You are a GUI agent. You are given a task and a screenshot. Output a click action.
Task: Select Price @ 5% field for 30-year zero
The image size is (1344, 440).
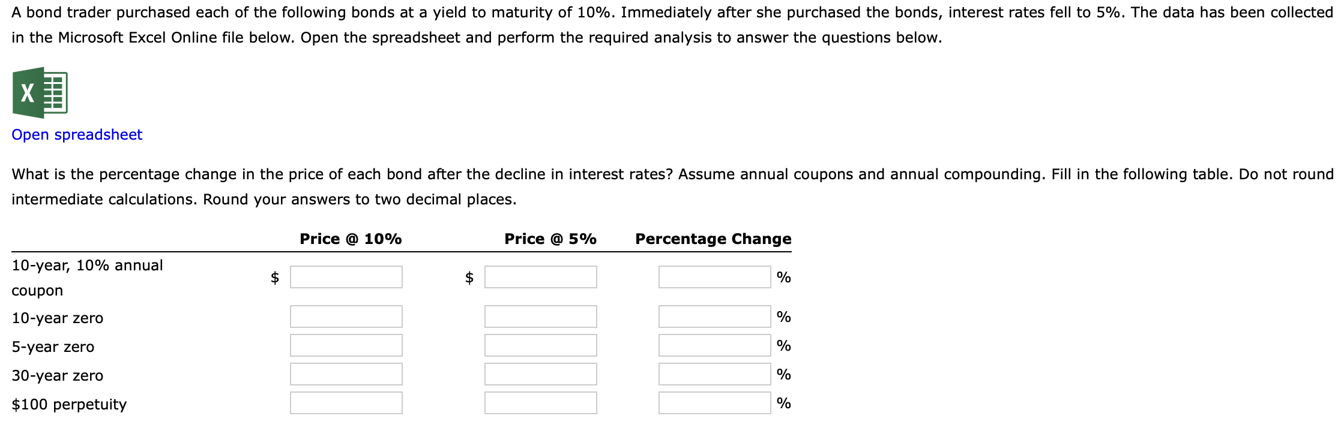[x=541, y=374]
